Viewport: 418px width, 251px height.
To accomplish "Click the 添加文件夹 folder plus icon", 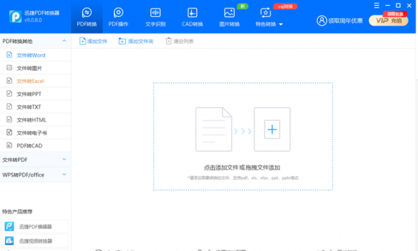I will pyautogui.click(x=122, y=41).
